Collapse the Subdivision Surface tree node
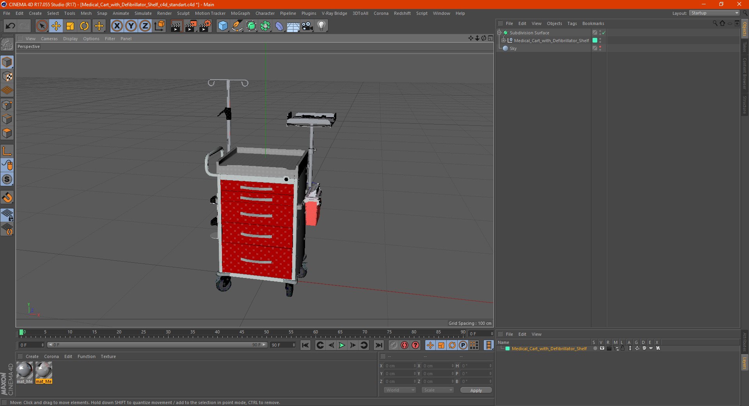This screenshot has width=749, height=406. pyautogui.click(x=499, y=32)
